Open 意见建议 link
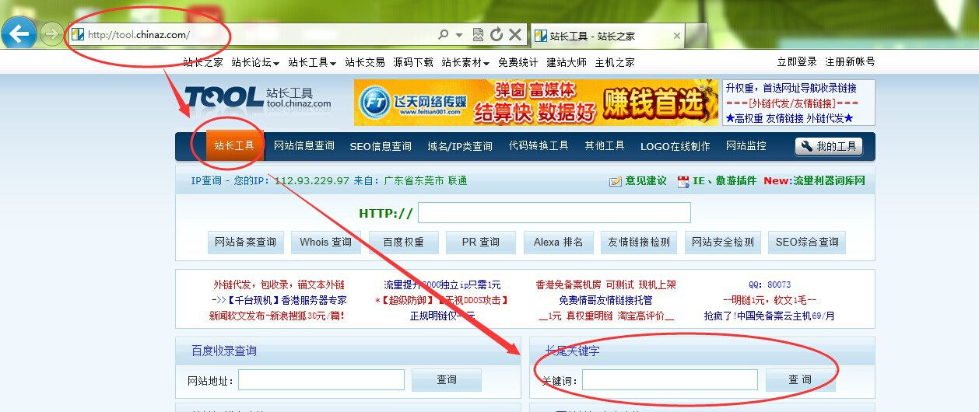This screenshot has height=412, width=979. (x=647, y=181)
